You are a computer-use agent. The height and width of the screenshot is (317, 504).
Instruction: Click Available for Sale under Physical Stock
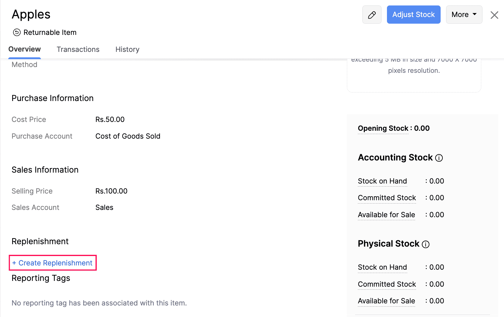[x=386, y=301]
